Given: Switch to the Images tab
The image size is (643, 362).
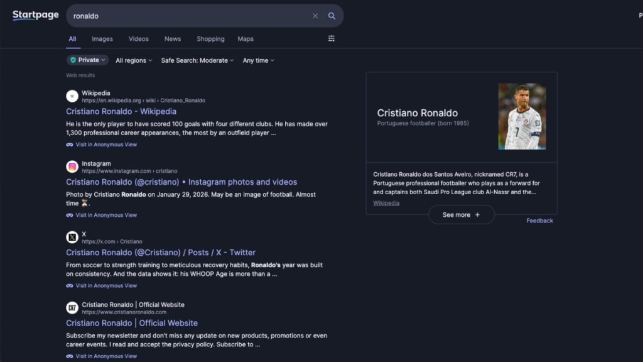Looking at the screenshot, I should 102,38.
